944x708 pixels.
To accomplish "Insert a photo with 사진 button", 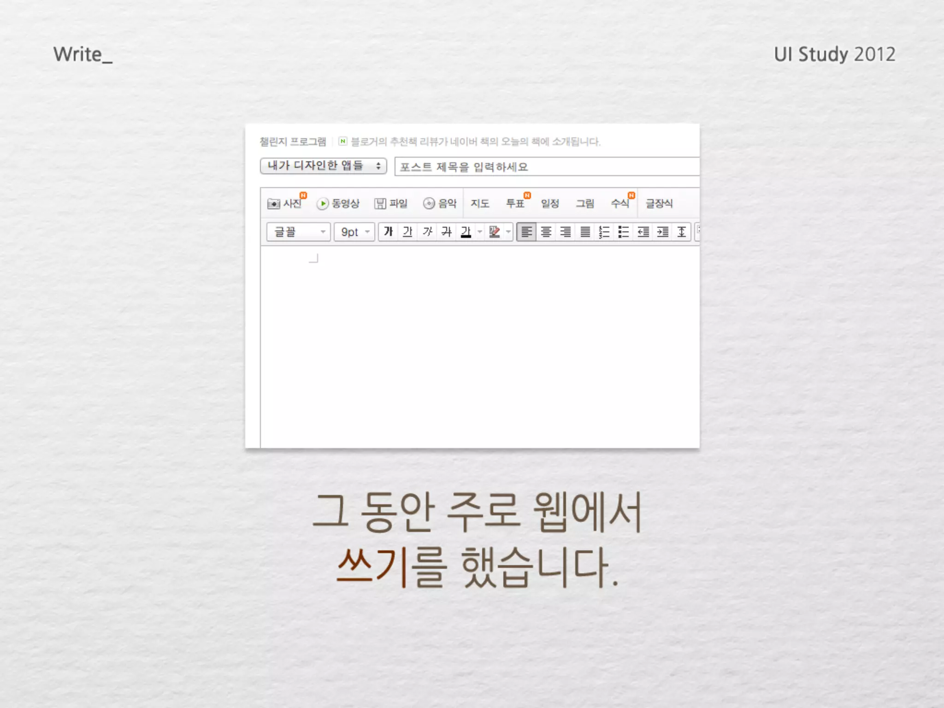I will pyautogui.click(x=285, y=203).
